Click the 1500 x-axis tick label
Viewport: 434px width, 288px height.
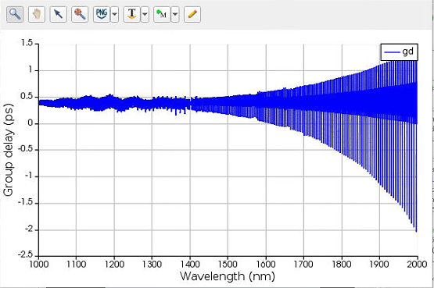pyautogui.click(x=228, y=265)
